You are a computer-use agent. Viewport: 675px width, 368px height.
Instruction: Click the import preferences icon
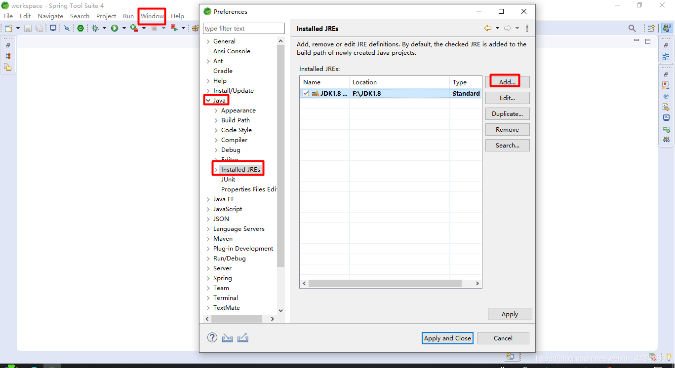click(x=227, y=338)
